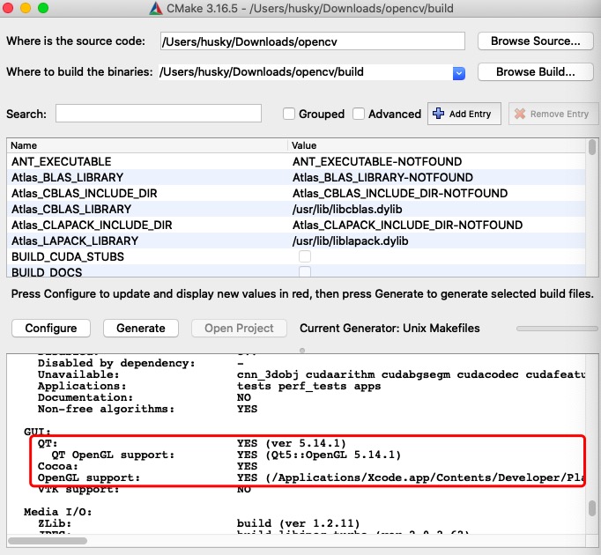Screen dimensions: 601x555
Task: Click value /usr/lib/liblapack.dylib
Action: coord(351,240)
